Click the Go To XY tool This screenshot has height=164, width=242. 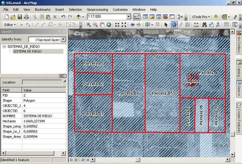point(225,25)
